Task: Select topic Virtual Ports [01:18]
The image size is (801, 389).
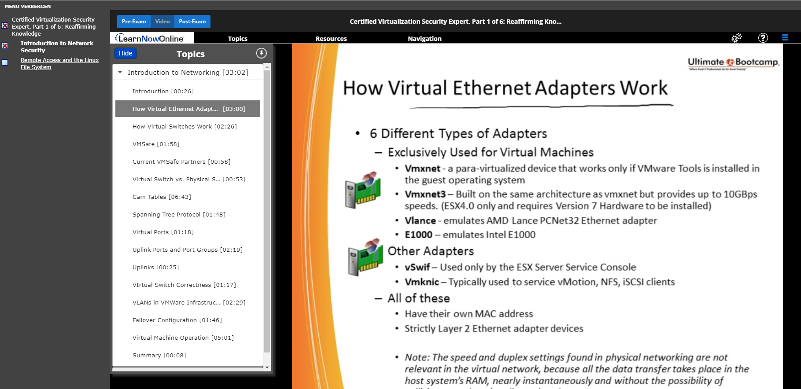Action: click(x=188, y=232)
